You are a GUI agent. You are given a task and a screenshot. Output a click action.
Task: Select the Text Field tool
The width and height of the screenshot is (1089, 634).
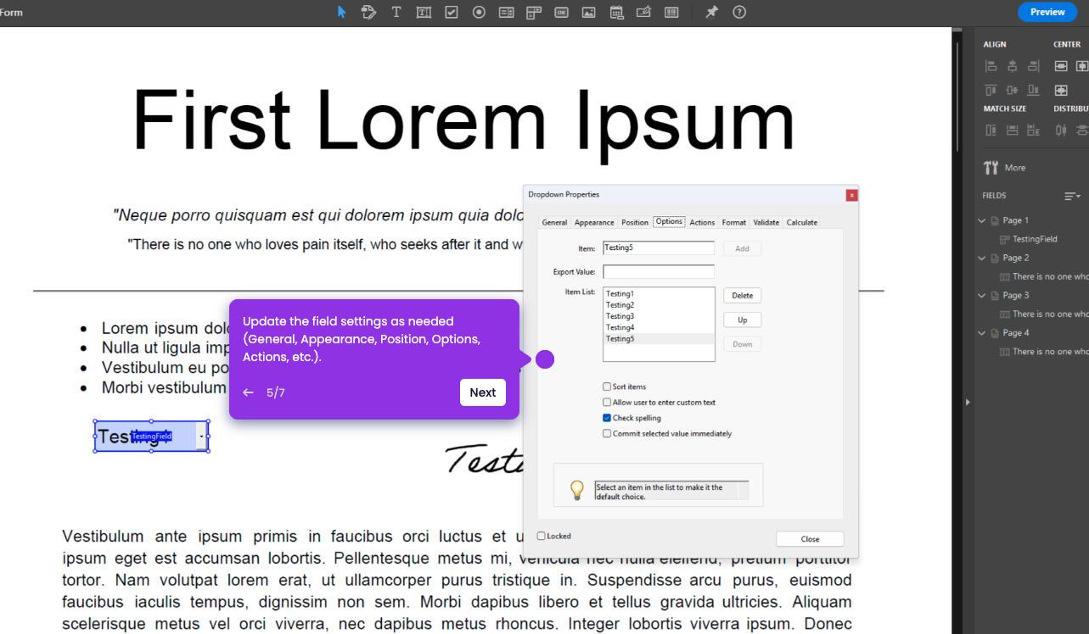[x=424, y=12]
